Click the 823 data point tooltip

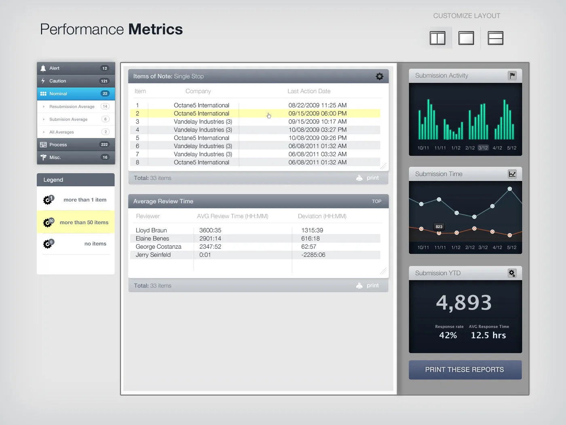pos(439,227)
